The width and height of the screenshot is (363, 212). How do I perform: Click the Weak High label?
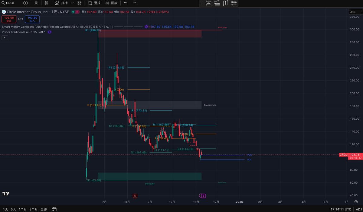pos(222,27)
